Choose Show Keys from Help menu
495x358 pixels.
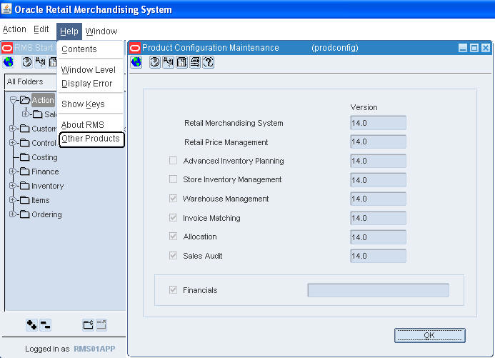coord(83,104)
